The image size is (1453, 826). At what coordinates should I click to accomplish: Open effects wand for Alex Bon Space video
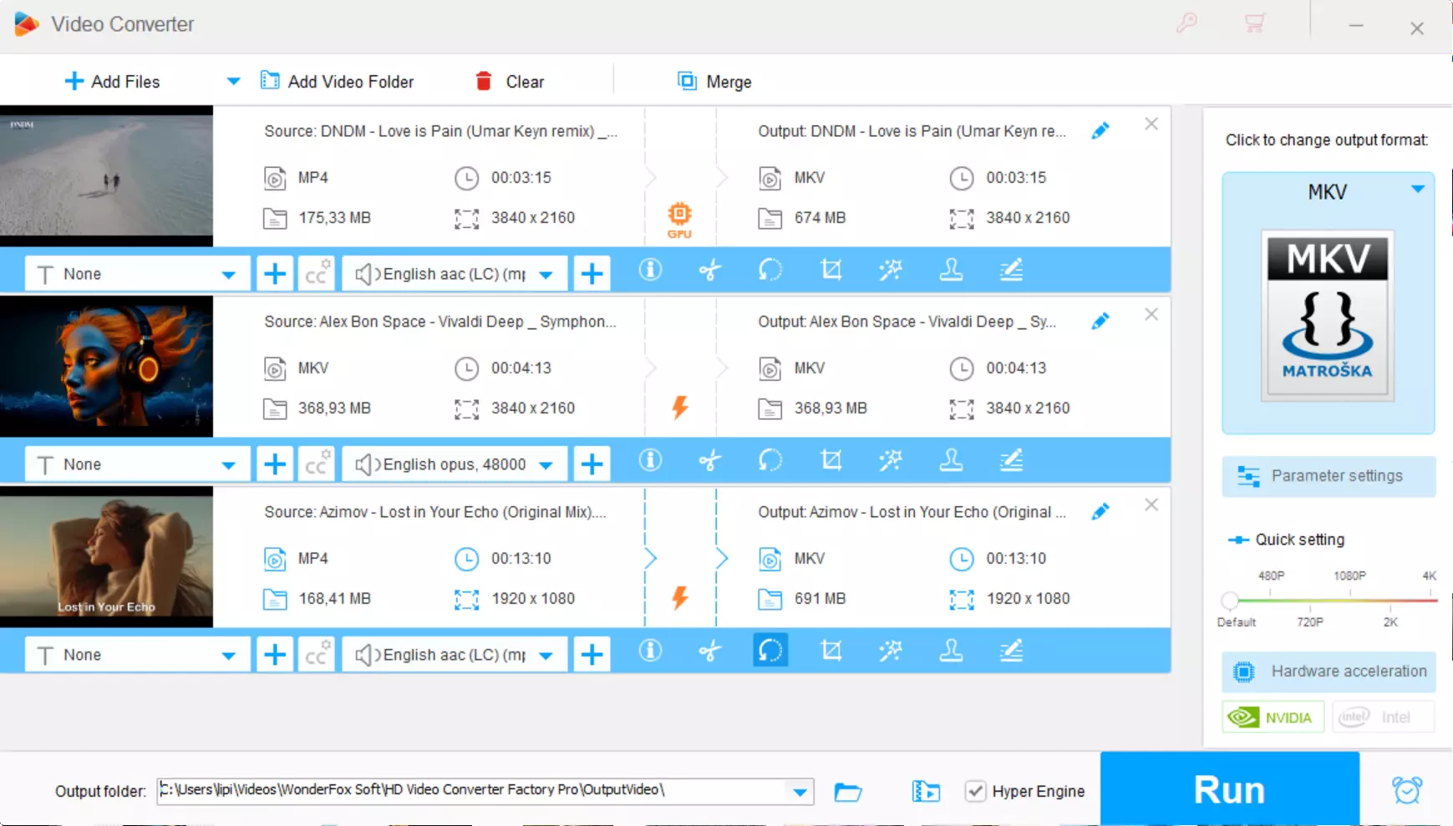point(891,460)
